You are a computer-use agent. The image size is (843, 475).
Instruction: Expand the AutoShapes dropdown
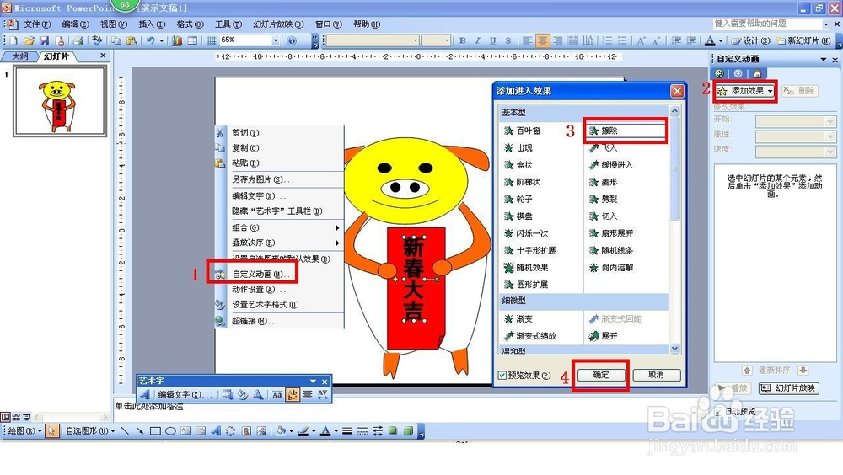point(90,431)
